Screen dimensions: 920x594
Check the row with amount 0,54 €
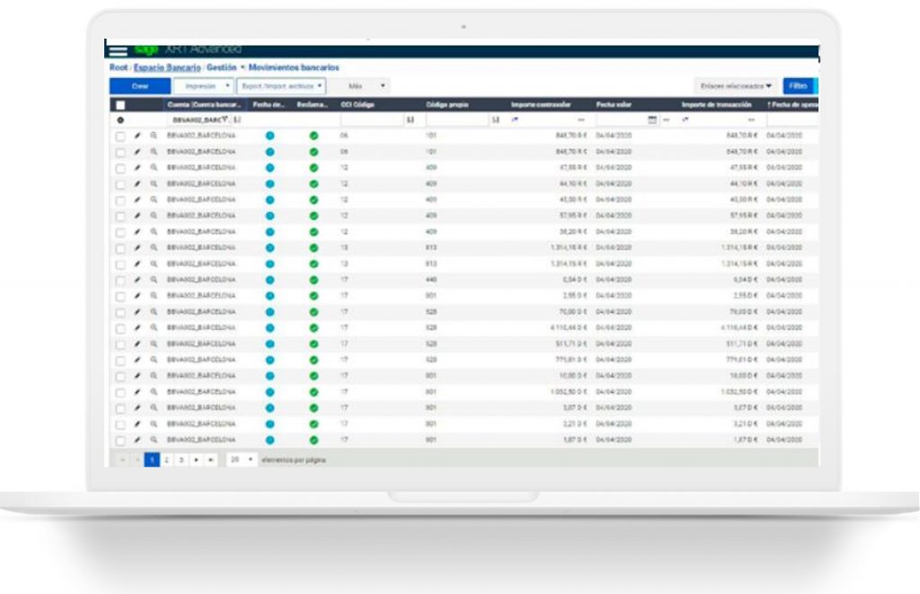(x=120, y=280)
